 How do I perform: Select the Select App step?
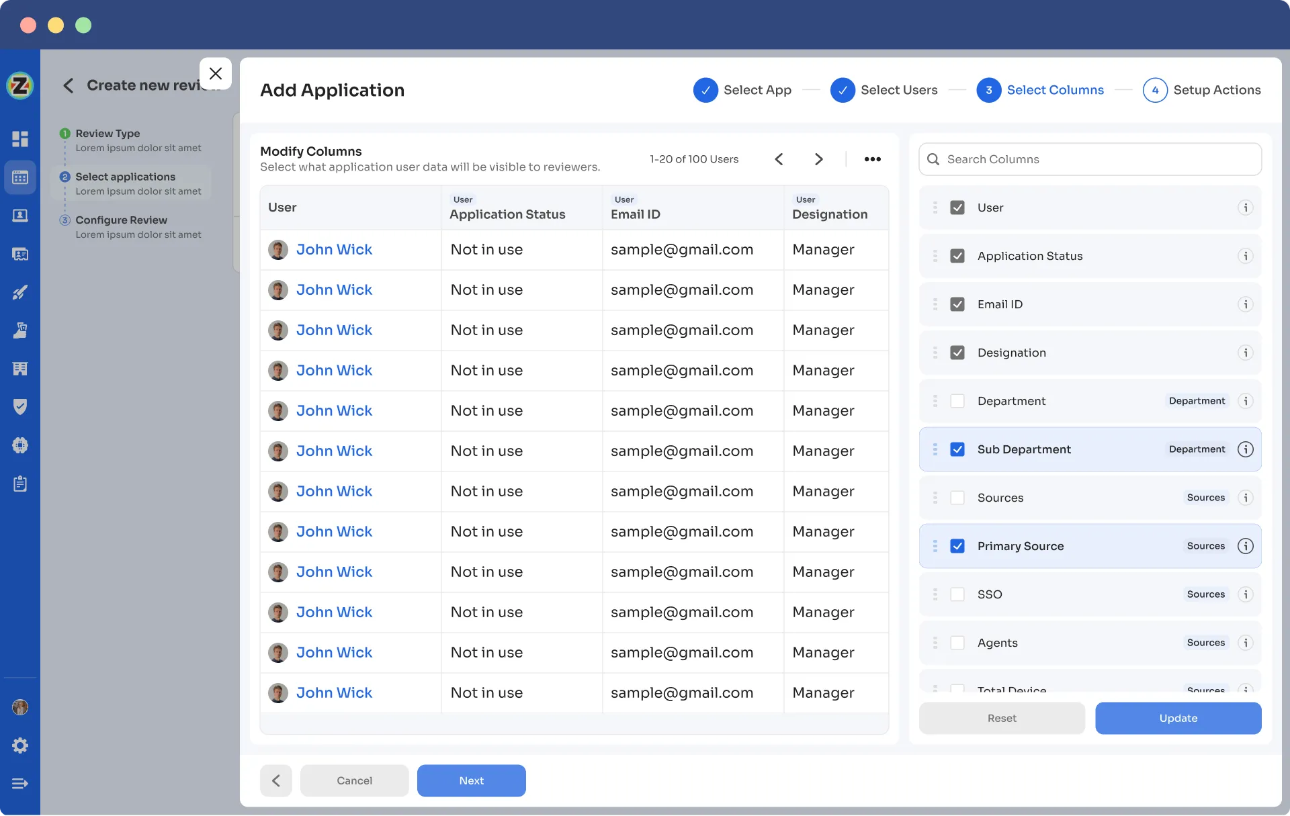742,90
